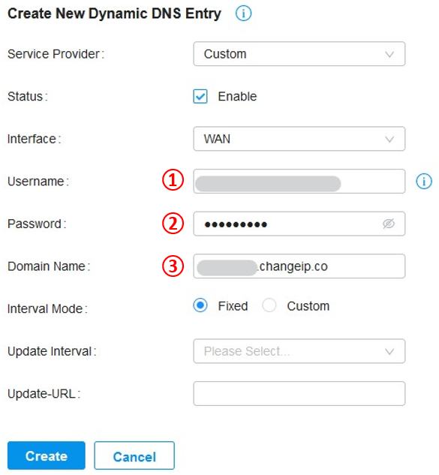Click into the Domain Name field
439x475 pixels.
click(299, 266)
